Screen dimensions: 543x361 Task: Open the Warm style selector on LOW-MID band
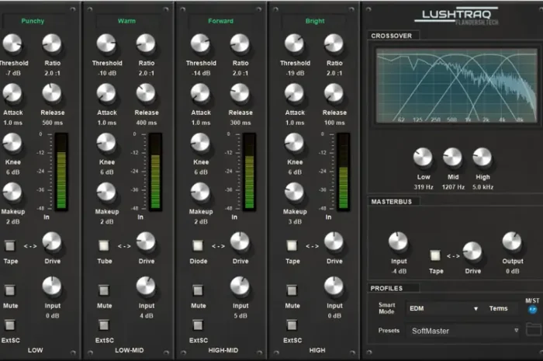pos(127,21)
